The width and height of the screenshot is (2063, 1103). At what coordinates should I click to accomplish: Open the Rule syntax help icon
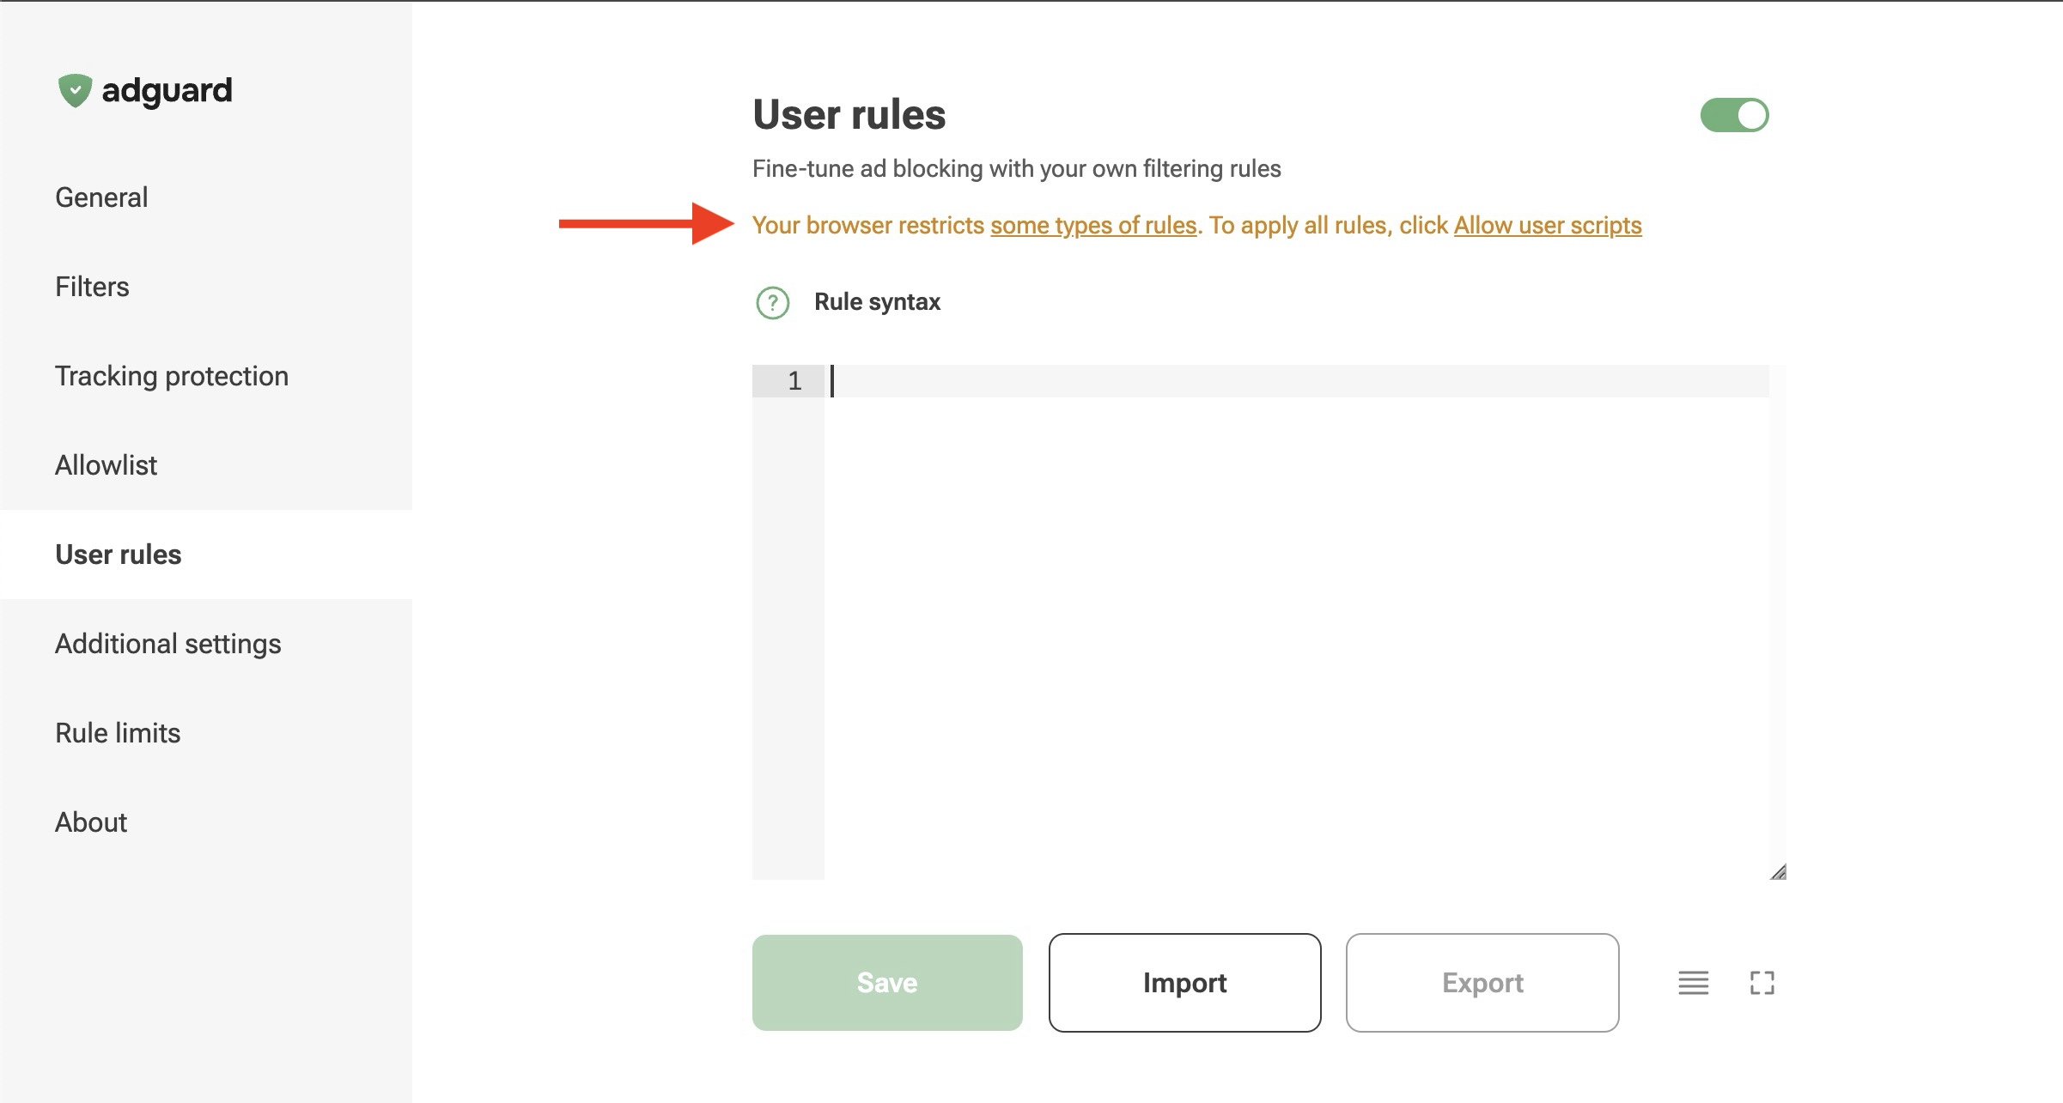point(772,302)
